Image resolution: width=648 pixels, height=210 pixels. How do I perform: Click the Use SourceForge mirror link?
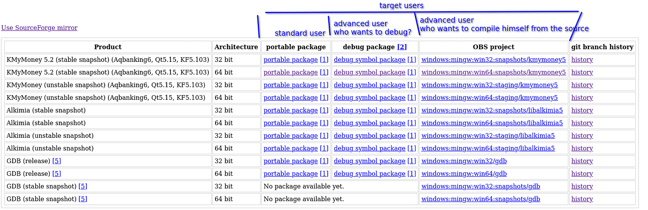pyautogui.click(x=39, y=28)
